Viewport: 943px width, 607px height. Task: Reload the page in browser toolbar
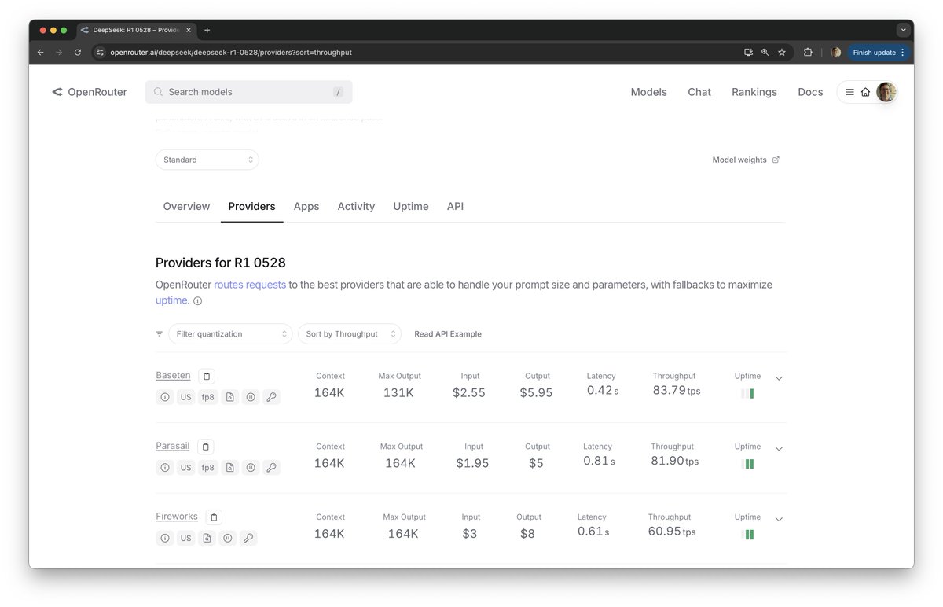point(78,53)
